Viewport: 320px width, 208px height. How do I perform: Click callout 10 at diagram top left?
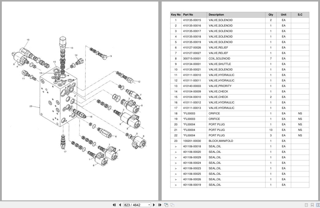28,40
